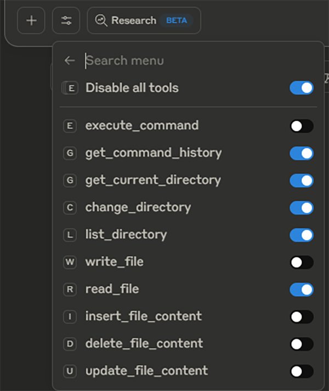The height and width of the screenshot is (391, 329).
Task: Turn on the delete_file_content toggle
Action: pyautogui.click(x=302, y=344)
